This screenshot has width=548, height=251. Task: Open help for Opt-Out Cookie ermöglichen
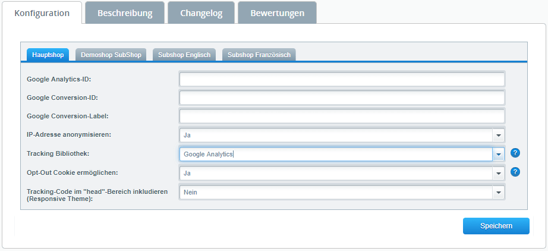coord(515,172)
